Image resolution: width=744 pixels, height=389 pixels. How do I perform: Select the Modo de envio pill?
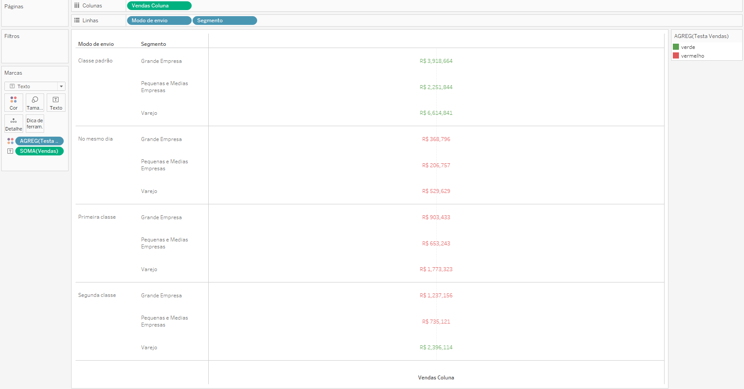[159, 21]
